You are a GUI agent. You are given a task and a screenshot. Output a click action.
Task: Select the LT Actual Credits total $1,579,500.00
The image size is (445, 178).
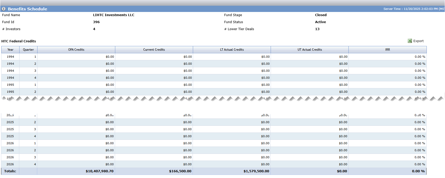(256, 171)
